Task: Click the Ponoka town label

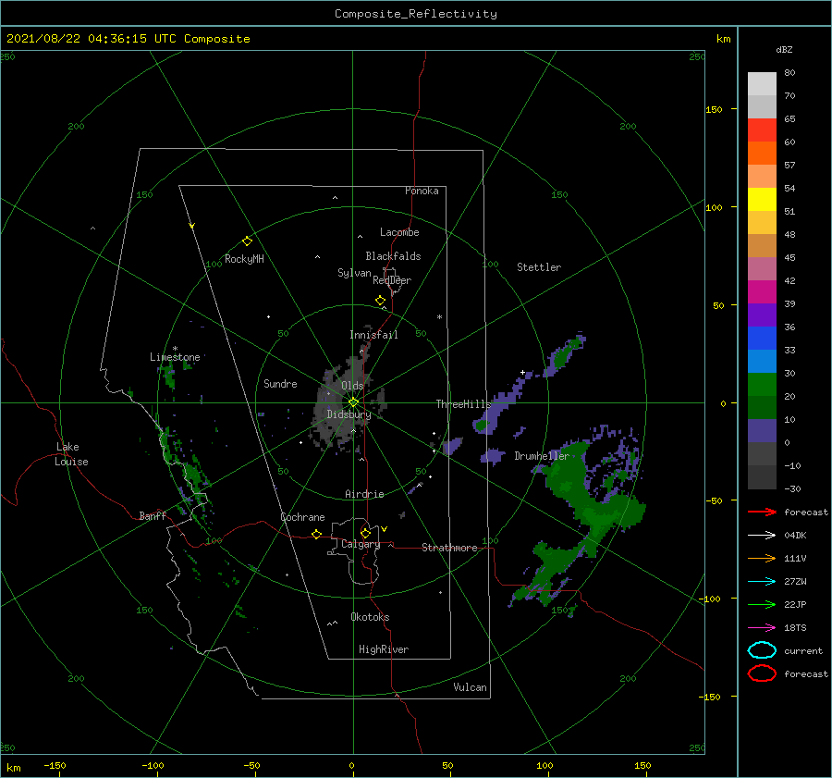Action: 422,191
